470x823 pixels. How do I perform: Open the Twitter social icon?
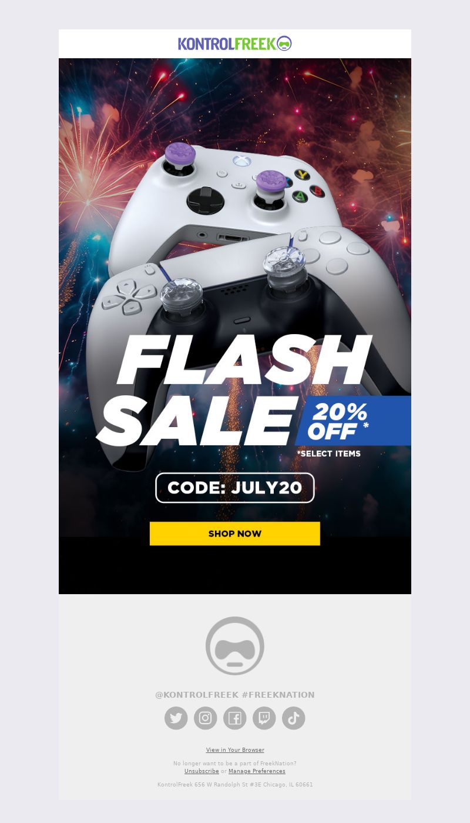tap(176, 718)
